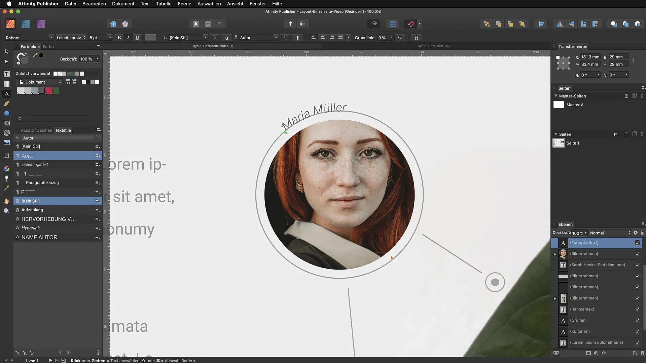Select the Color Picker tool
Viewport: 646px width, 363px height.
[x=7, y=188]
